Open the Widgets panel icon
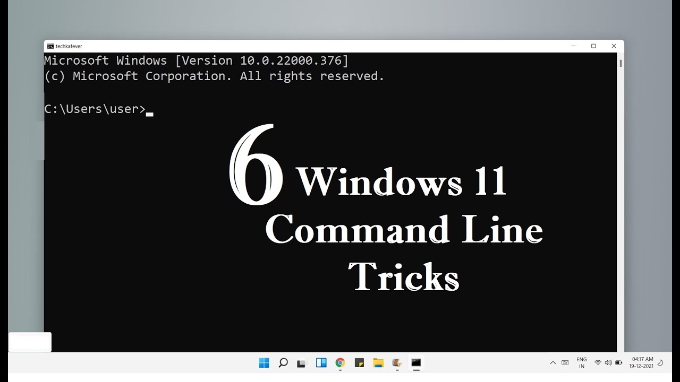Screen dimensions: 680x382 [x=321, y=363]
